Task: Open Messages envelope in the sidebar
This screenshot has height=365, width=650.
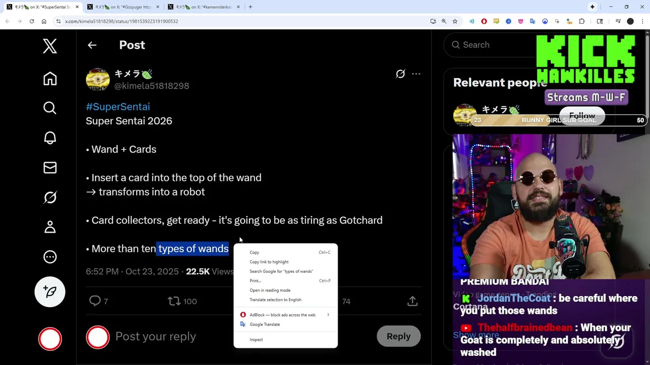Action: (50, 167)
